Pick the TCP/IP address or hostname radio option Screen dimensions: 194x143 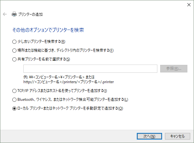pos(14,91)
